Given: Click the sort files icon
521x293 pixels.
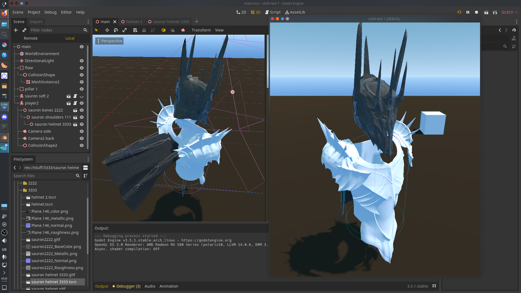Looking at the screenshot, I should (x=85, y=176).
